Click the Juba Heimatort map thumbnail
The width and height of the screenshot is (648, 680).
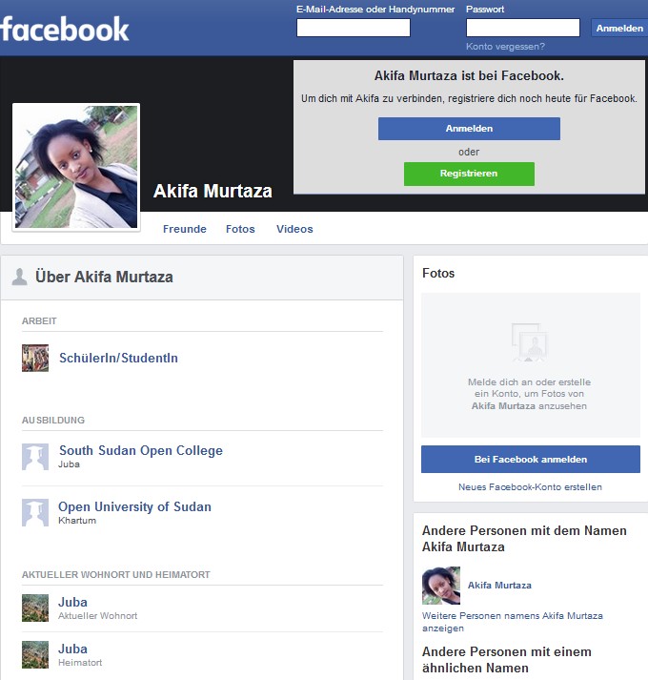point(35,655)
